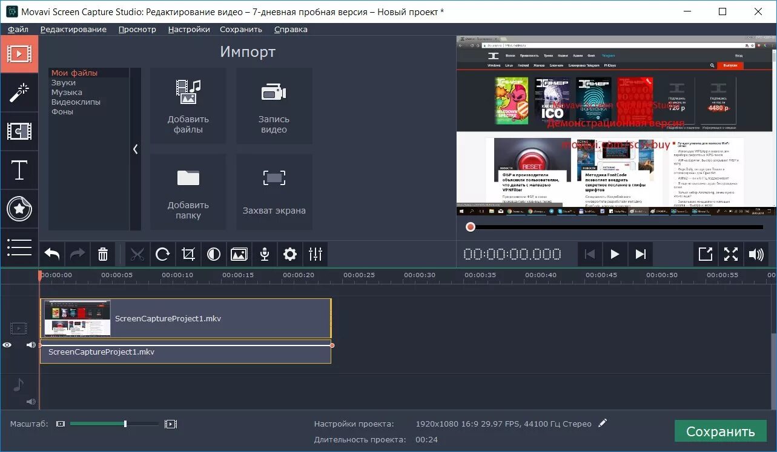Toggle video track visibility eye icon
777x452 pixels.
7,345
